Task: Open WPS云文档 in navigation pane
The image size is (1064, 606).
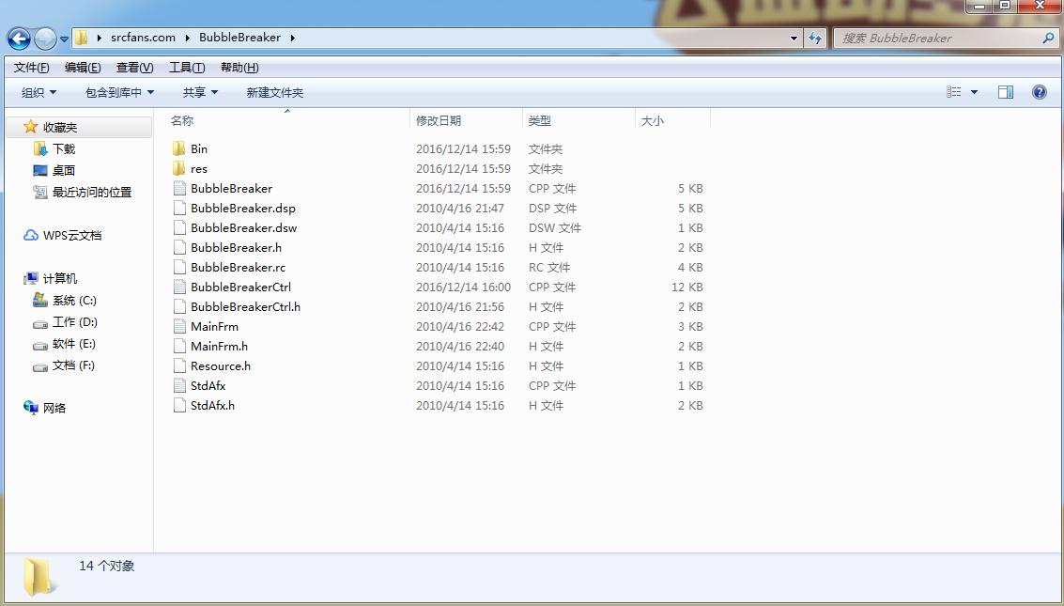Action: click(x=72, y=236)
